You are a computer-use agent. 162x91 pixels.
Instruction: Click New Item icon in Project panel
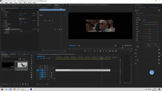25,84
